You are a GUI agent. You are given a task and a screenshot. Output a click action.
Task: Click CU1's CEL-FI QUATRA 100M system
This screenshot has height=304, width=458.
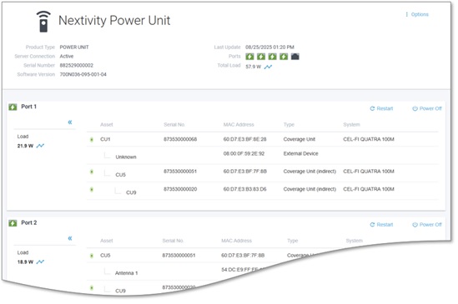tap(369, 139)
